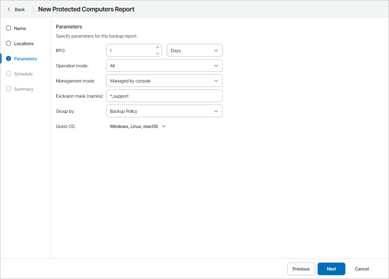Click the Parameters step active icon
389x279 pixels.
coord(9,59)
